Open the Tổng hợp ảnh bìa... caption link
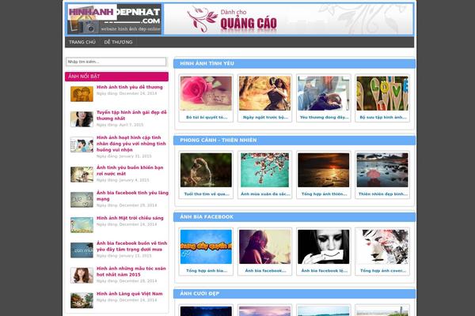 207,271
